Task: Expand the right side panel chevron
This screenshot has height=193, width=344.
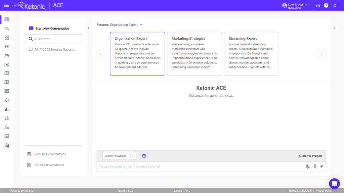Action: coord(335,28)
